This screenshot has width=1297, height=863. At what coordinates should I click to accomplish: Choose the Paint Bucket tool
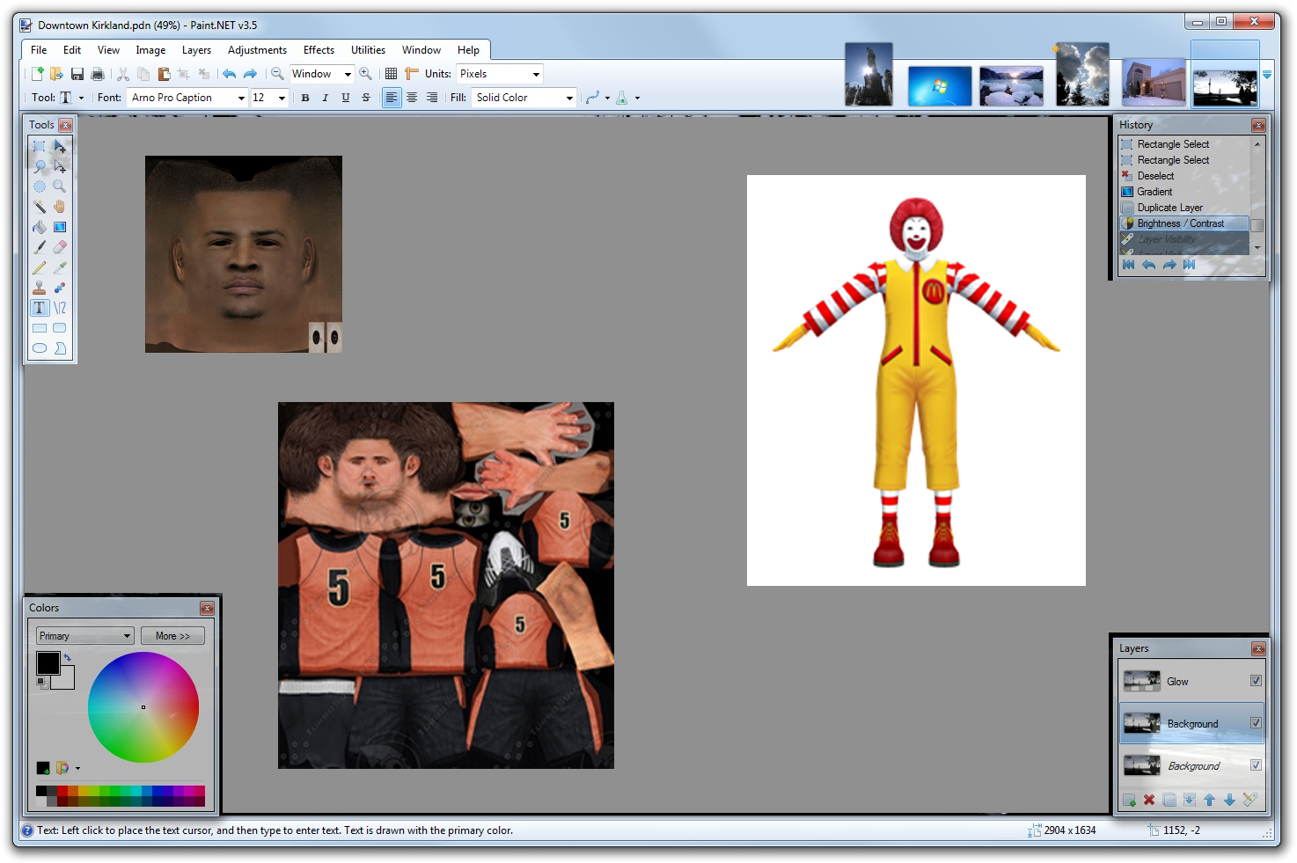coord(40,227)
